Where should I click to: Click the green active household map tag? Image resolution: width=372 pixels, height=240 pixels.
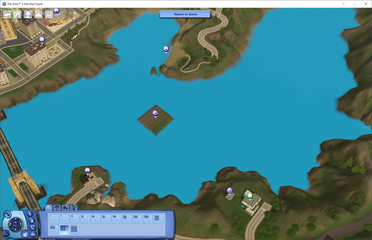point(250,196)
